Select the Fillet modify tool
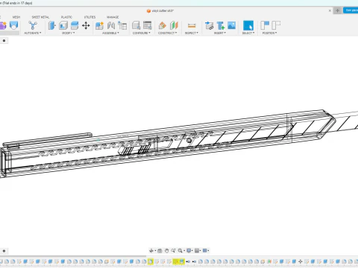 coord(63,25)
